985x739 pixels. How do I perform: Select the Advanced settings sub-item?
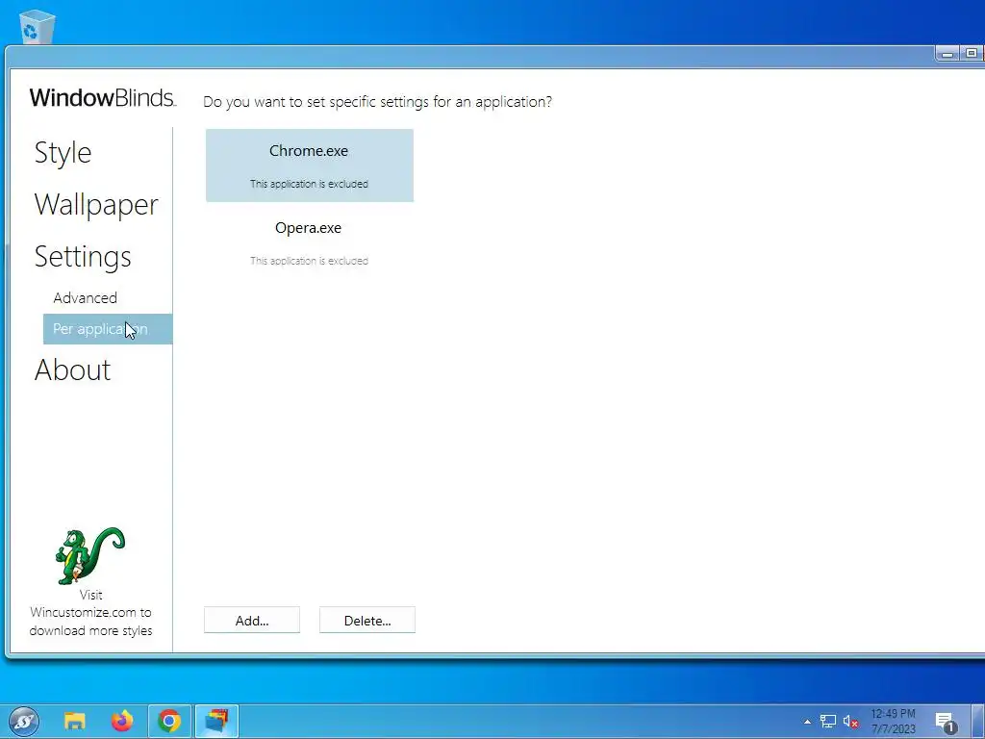[x=85, y=298]
